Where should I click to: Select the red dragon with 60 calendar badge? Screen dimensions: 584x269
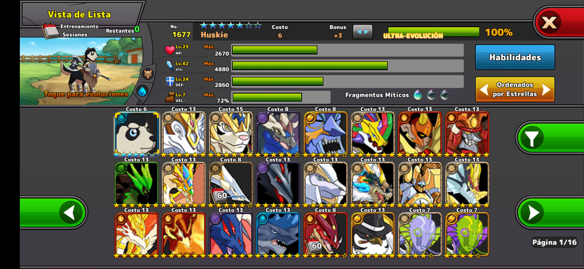pyautogui.click(x=325, y=234)
